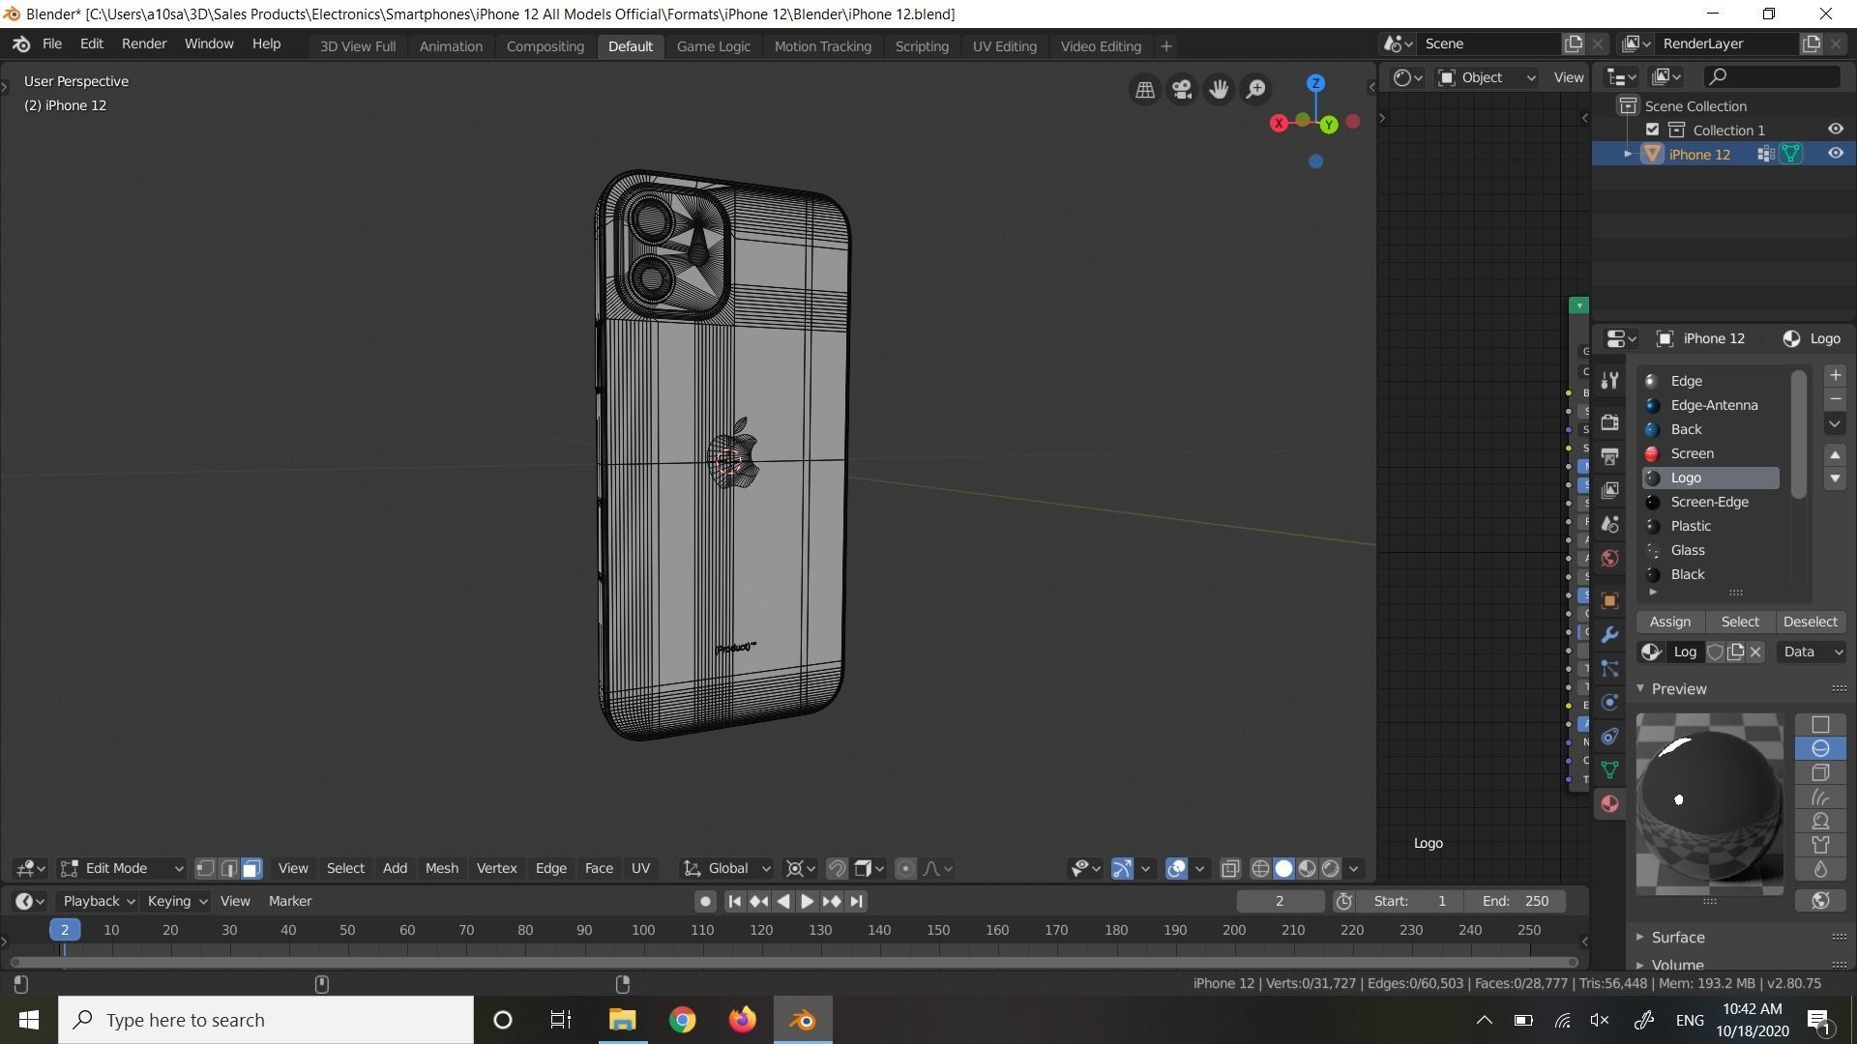Open the File menu
Viewport: 1857px width, 1044px height.
pyautogui.click(x=52, y=44)
